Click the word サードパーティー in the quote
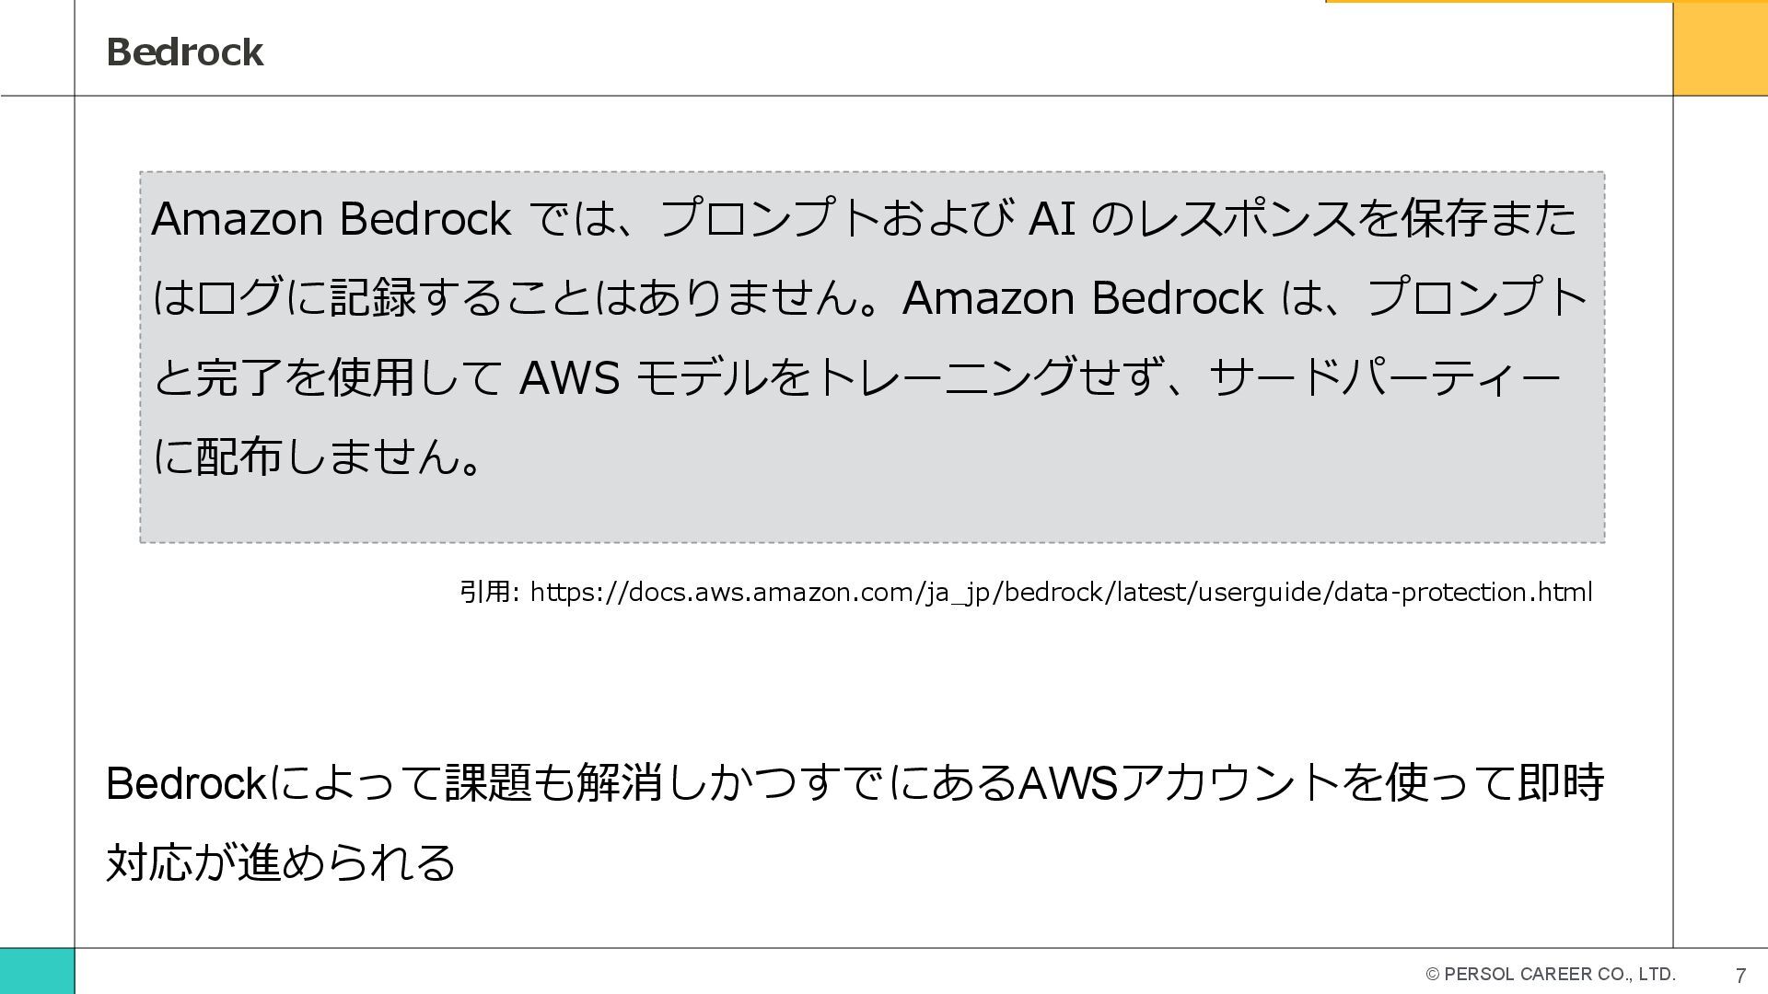Image resolution: width=1768 pixels, height=994 pixels. coord(1384,377)
